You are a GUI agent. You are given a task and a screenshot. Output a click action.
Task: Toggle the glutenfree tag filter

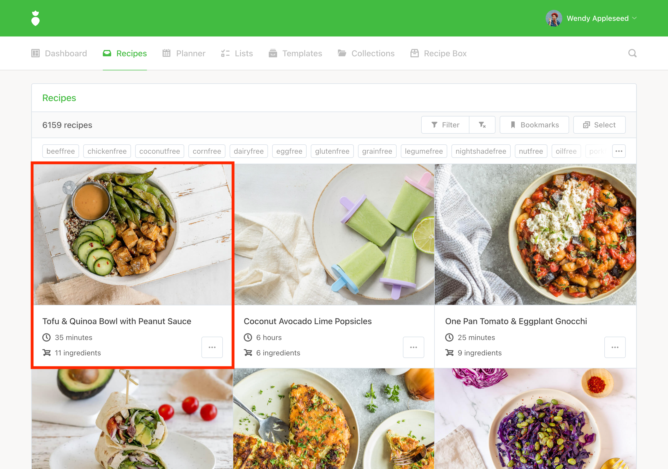[332, 151]
